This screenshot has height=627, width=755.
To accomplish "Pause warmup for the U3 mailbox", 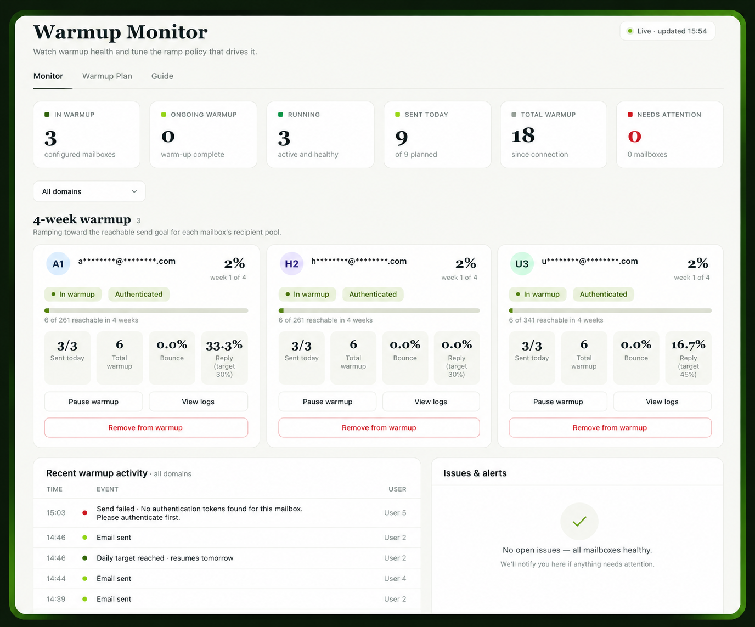I will point(558,402).
